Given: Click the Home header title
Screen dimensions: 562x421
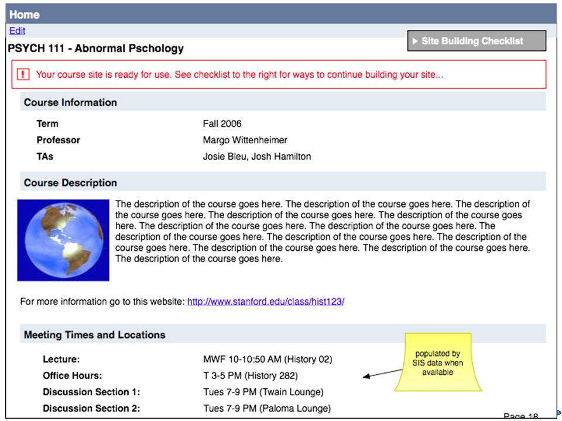Looking at the screenshot, I should coord(25,15).
